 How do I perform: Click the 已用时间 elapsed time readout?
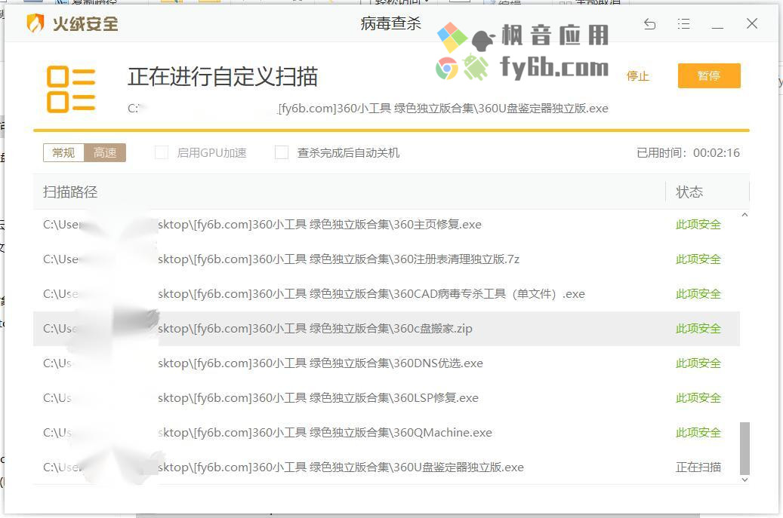[x=688, y=152]
